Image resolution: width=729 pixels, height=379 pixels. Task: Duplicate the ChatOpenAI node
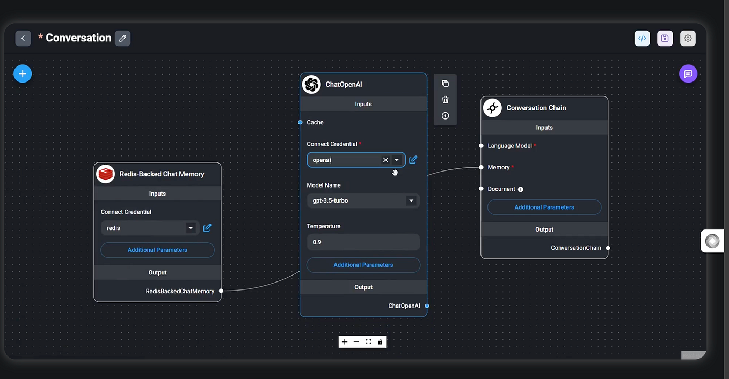[x=445, y=83]
